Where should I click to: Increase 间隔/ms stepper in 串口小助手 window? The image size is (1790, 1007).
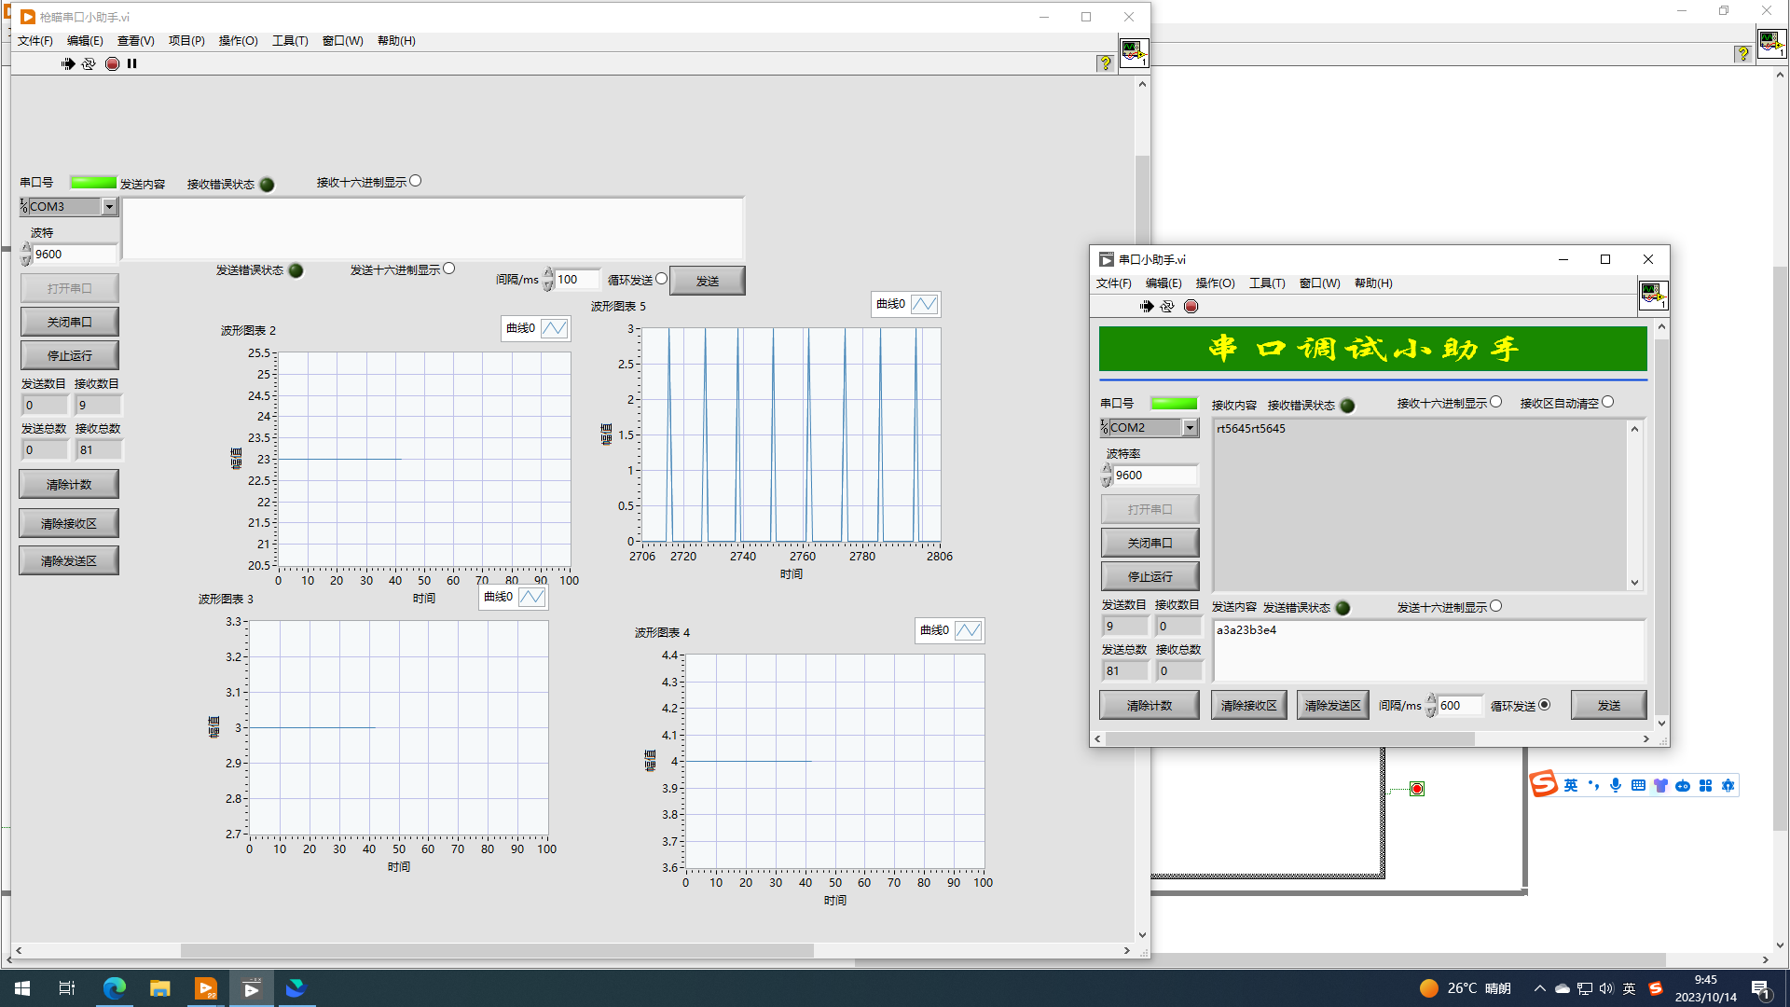(x=1431, y=699)
